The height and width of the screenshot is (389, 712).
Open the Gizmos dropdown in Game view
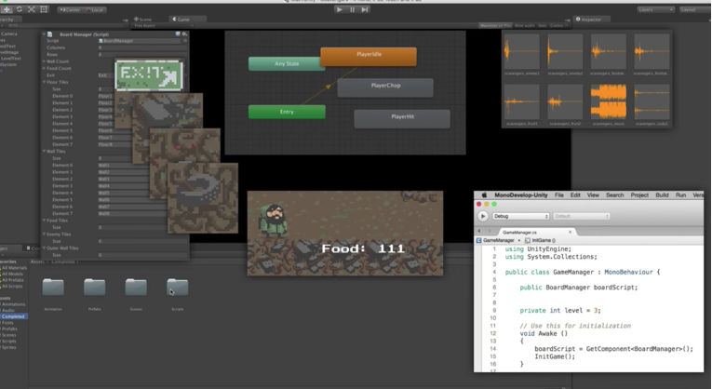click(558, 25)
